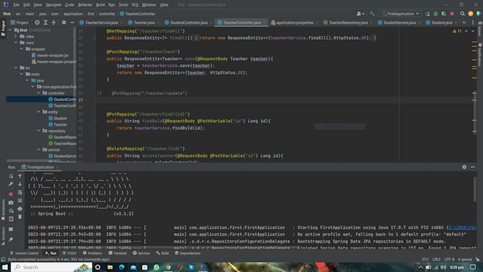Open the Dependencies tool window

[x=188, y=254]
